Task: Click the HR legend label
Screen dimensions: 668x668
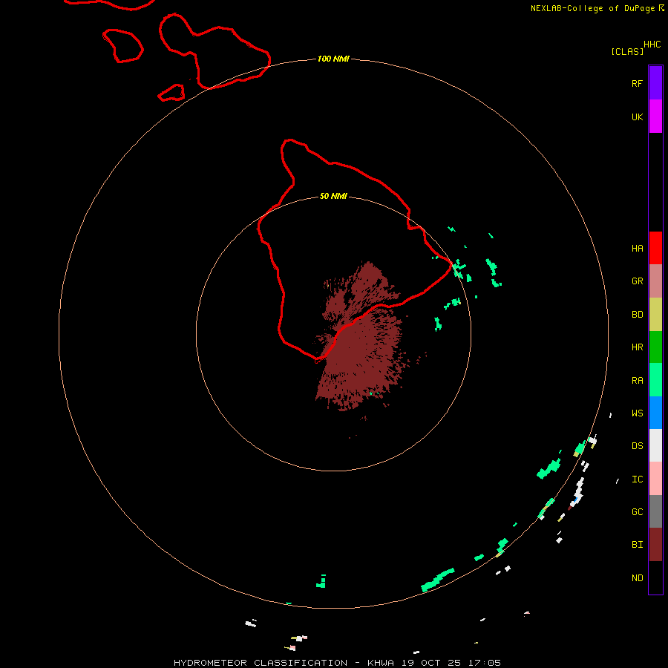Action: click(x=637, y=347)
